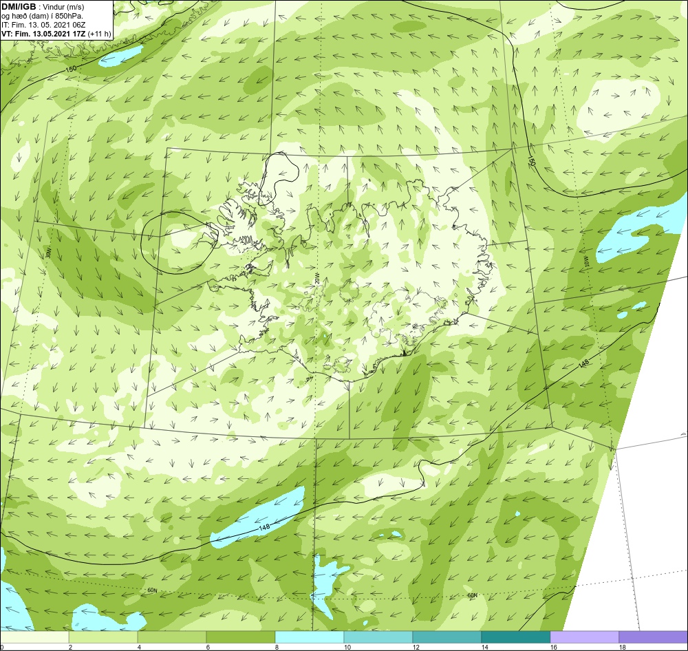The height and width of the screenshot is (651, 688).
Task: Click the '150' contour label near the top-left
Action: click(x=71, y=69)
